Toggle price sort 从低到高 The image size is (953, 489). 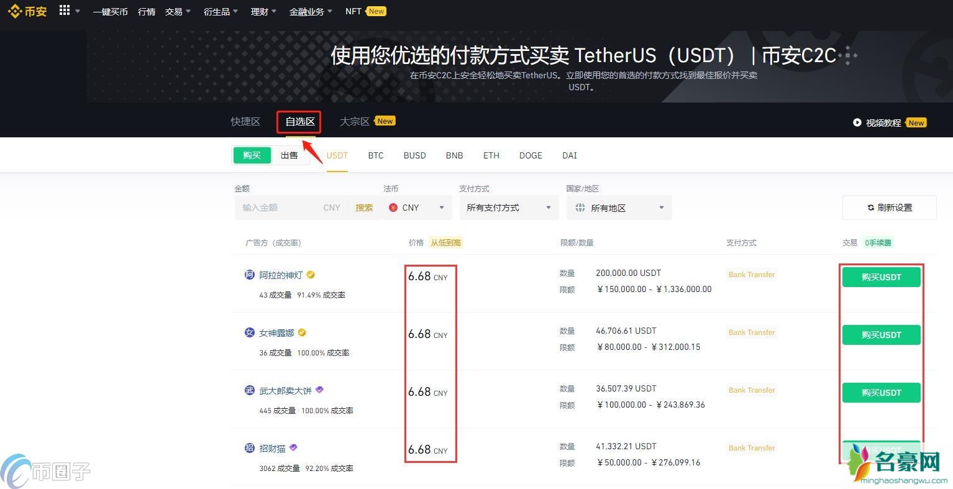[x=445, y=243]
